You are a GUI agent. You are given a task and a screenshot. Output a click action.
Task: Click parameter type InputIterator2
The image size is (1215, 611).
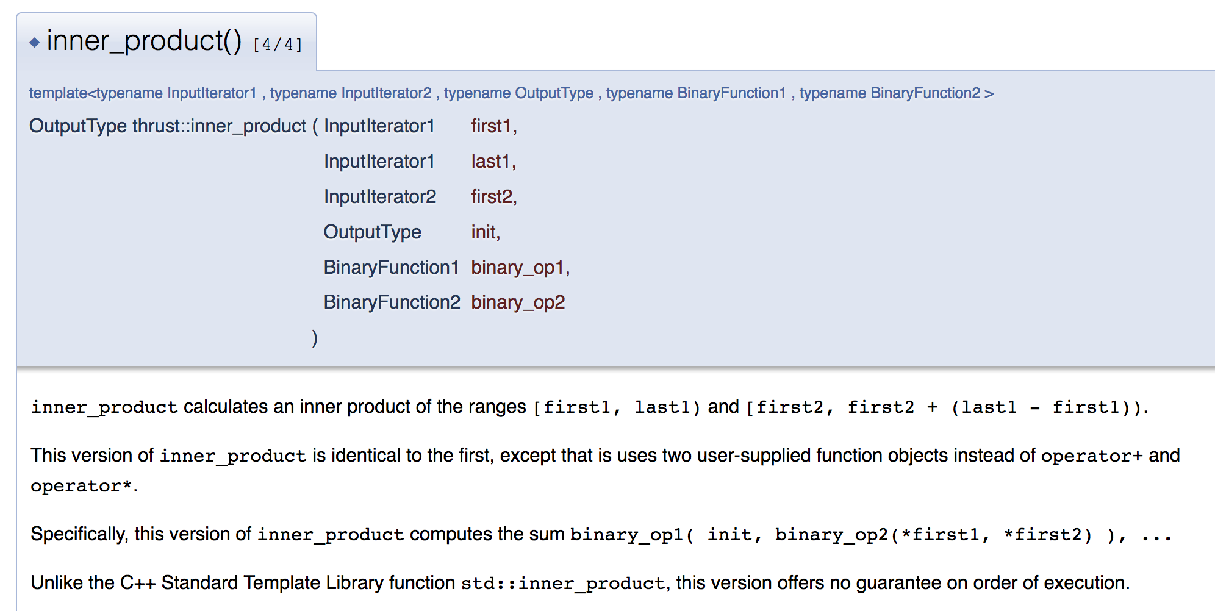tap(380, 197)
